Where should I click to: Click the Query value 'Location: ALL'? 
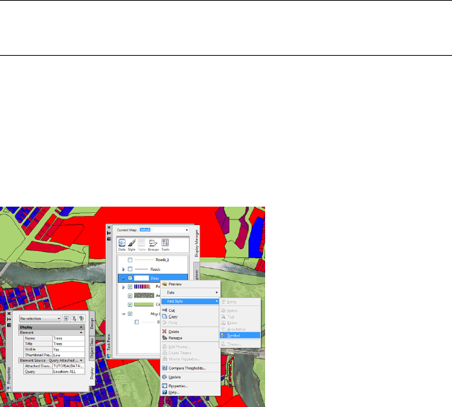click(x=68, y=372)
